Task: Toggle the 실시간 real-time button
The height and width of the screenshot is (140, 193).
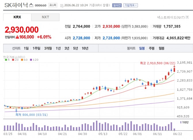Action: pos(117,5)
